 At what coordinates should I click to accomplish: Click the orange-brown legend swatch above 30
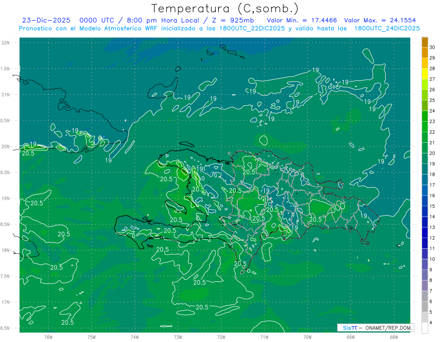[425, 42]
